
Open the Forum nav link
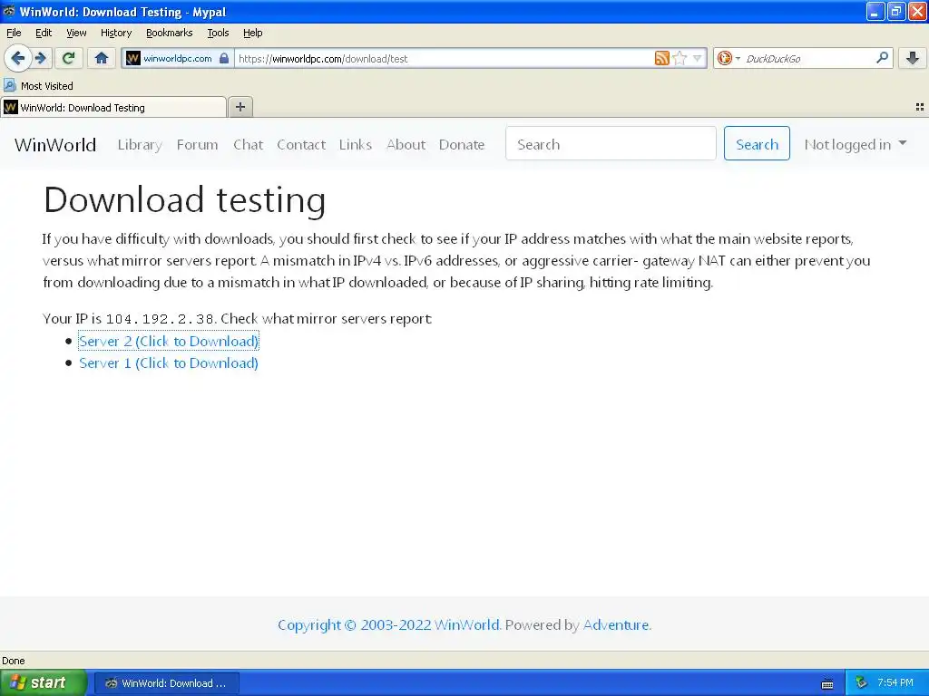point(197,144)
